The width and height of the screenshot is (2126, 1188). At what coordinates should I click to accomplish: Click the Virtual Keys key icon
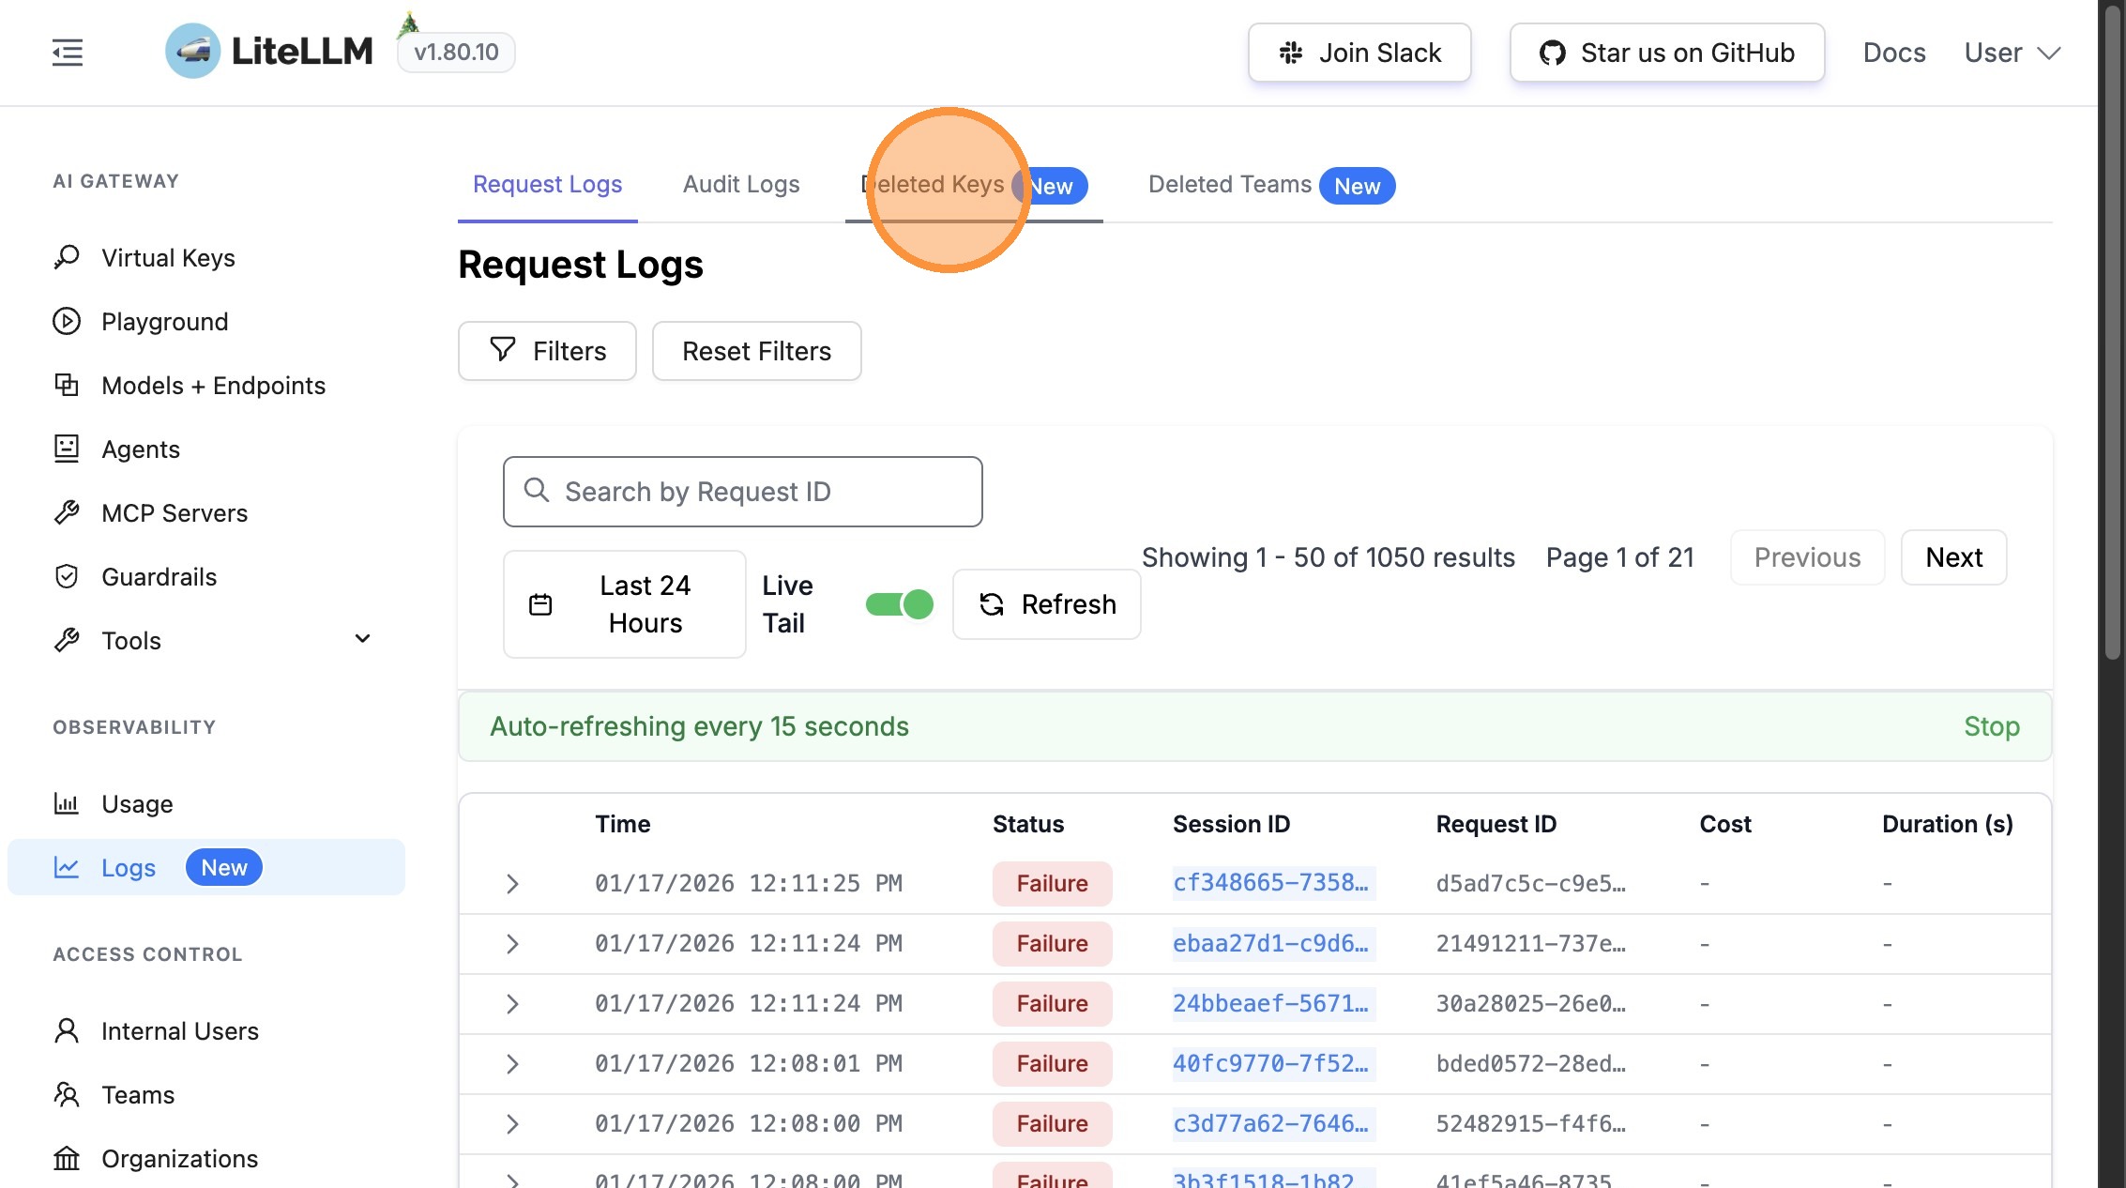(x=67, y=257)
